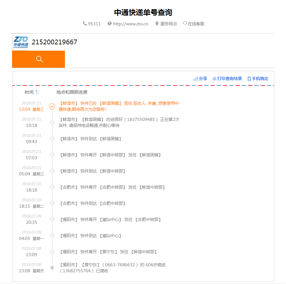Image resolution: width=286 pixels, height=284 pixels.
Task: Click the timeline marker for 23:09 entry
Action: [52, 252]
